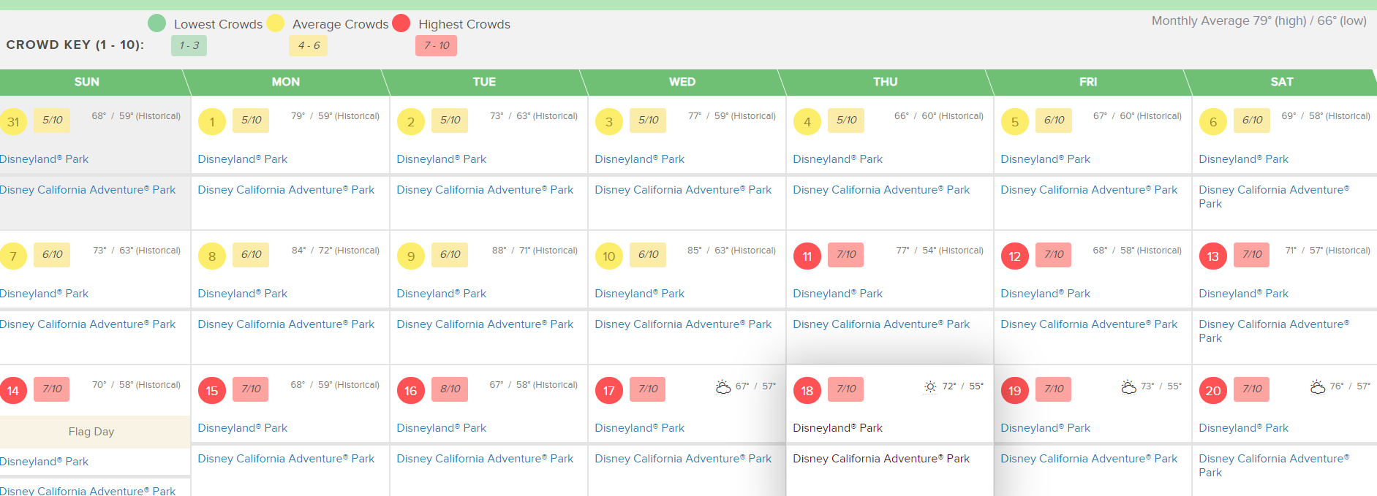
Task: Visit Disneyland Park link for day 20
Action: coord(1243,428)
